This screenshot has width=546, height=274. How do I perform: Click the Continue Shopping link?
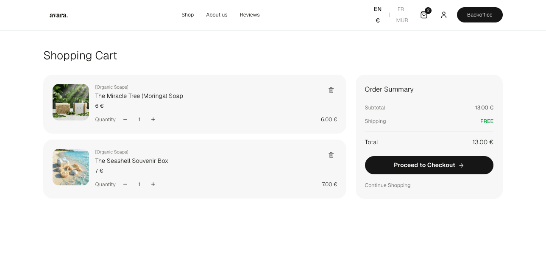[387, 185]
